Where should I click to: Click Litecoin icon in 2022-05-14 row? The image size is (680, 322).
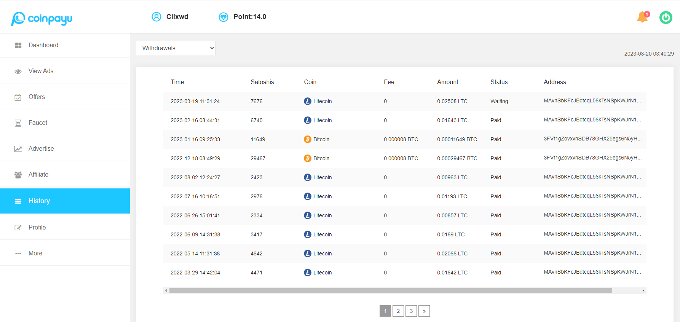308,253
